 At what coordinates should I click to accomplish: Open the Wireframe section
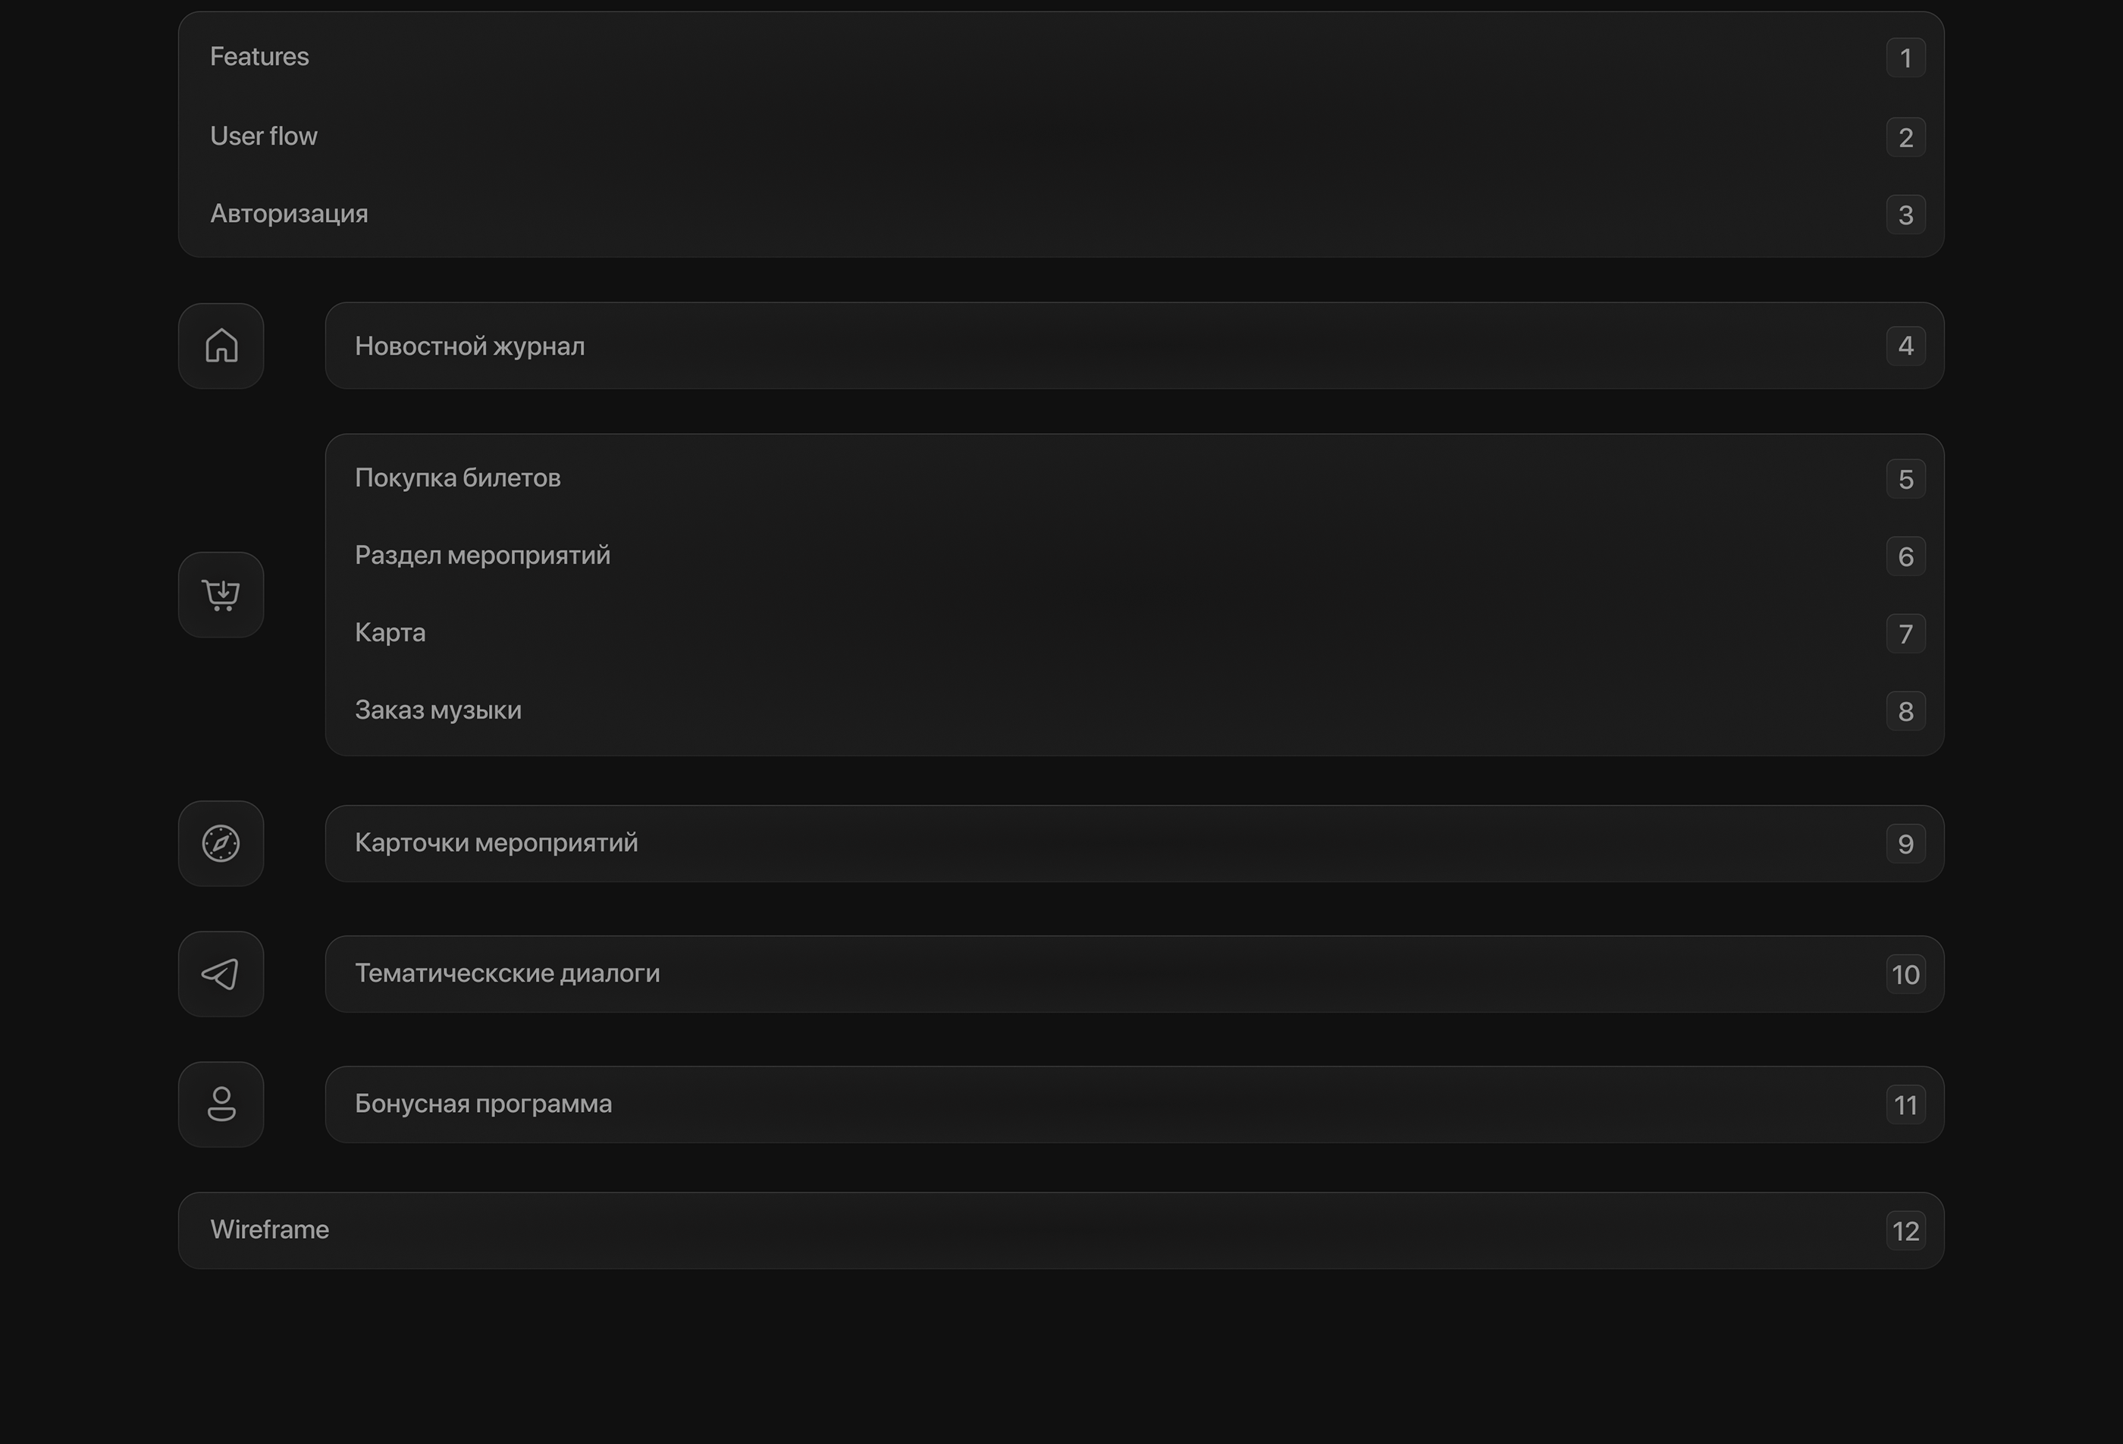click(x=269, y=1230)
